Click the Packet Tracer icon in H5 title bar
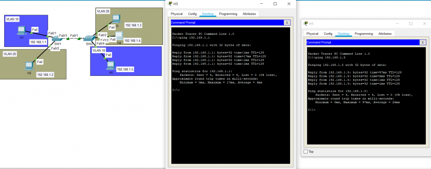Viewport: 431px width, 169px height. tap(170, 4)
